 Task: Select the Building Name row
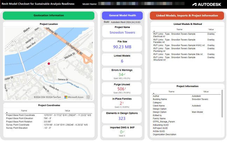186,99
